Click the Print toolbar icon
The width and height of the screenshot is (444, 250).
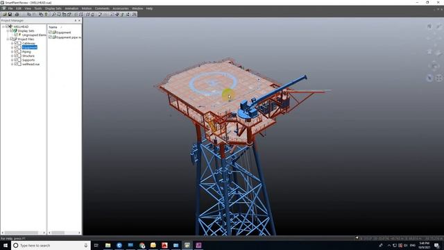coord(17,14)
